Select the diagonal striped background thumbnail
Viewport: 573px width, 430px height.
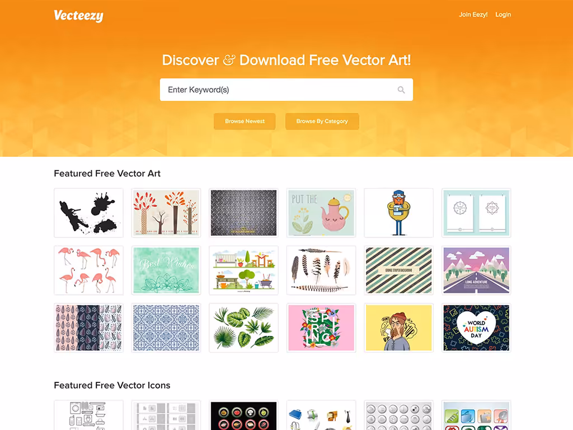[x=398, y=270]
